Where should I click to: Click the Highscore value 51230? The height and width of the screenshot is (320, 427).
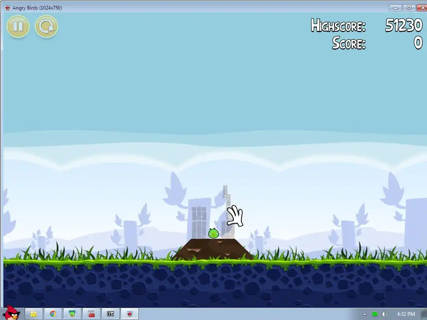pos(404,25)
